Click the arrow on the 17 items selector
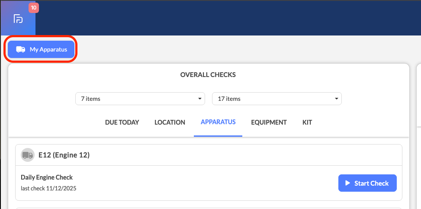 (x=337, y=99)
